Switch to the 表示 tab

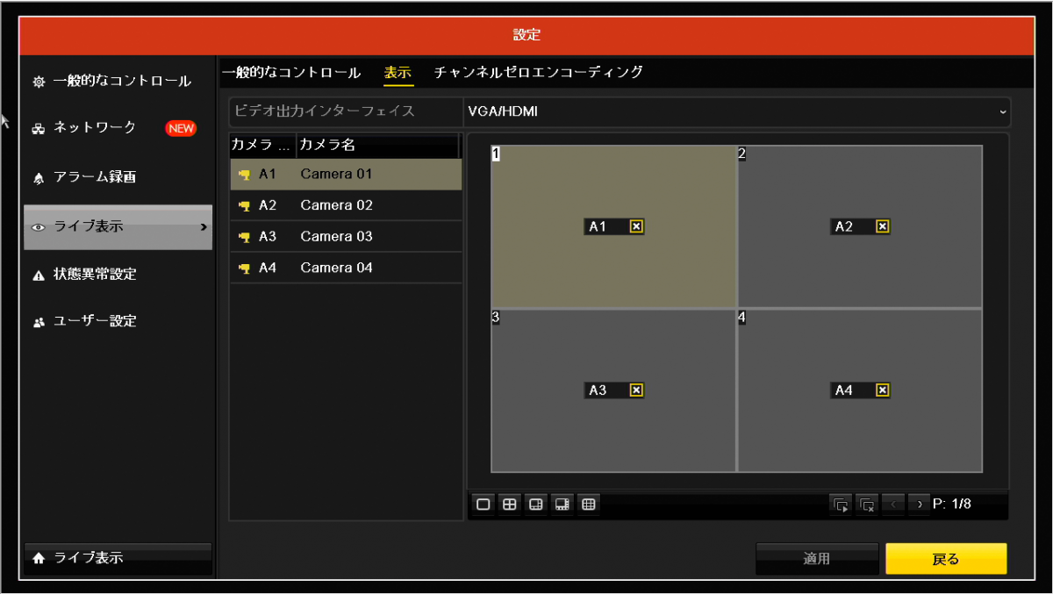pos(398,72)
